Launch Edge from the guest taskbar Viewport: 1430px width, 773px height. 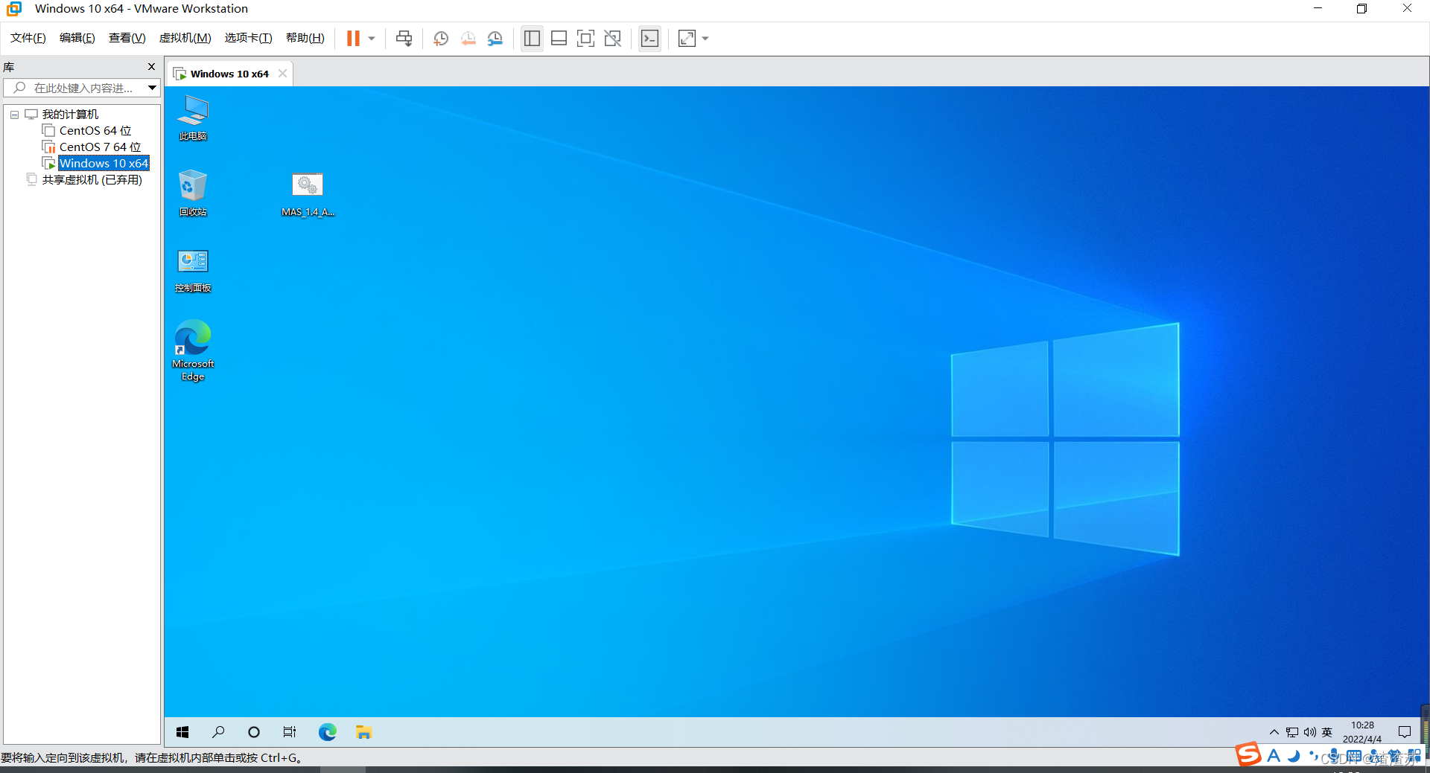[x=327, y=732]
